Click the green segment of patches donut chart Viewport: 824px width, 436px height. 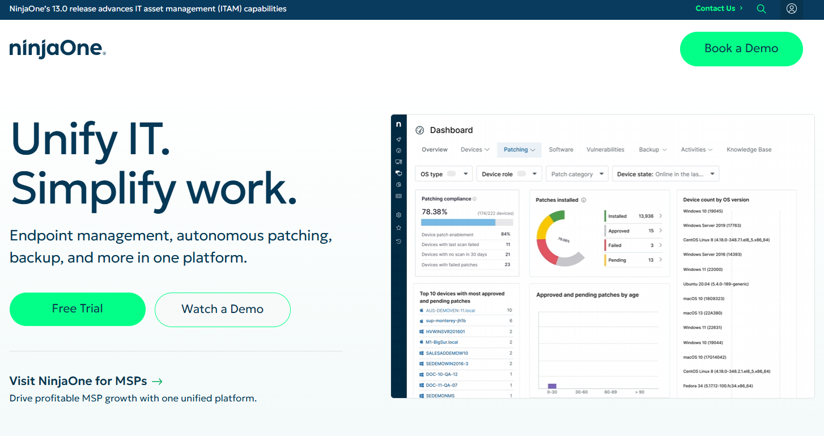(x=558, y=216)
